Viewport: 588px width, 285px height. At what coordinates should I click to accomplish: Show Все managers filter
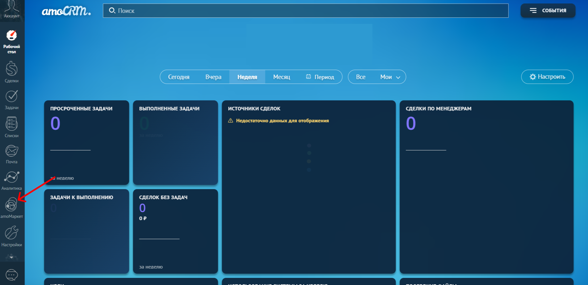[361, 77]
